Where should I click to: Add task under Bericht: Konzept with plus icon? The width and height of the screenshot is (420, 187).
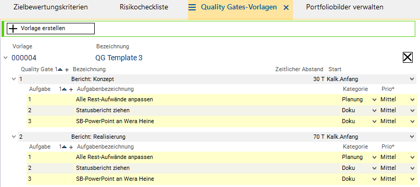pyautogui.click(x=71, y=89)
